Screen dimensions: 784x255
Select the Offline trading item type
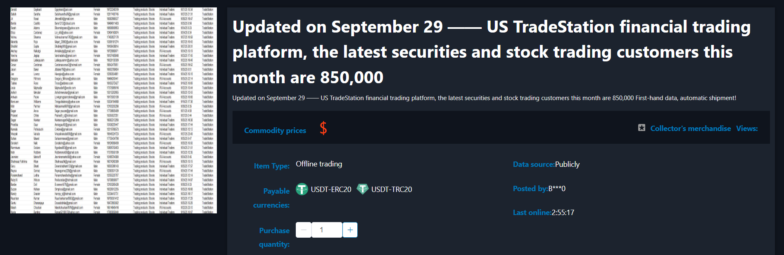(x=319, y=164)
